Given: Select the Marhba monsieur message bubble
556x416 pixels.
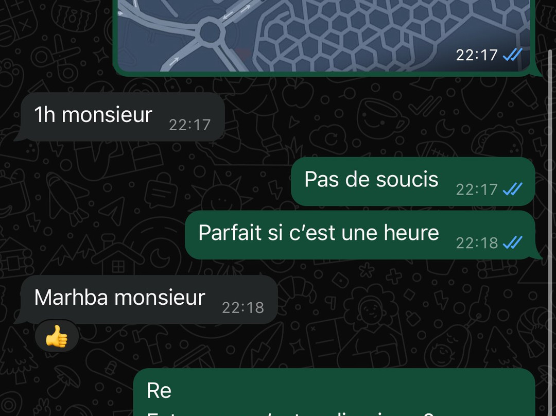Looking at the screenshot, I should (149, 299).
